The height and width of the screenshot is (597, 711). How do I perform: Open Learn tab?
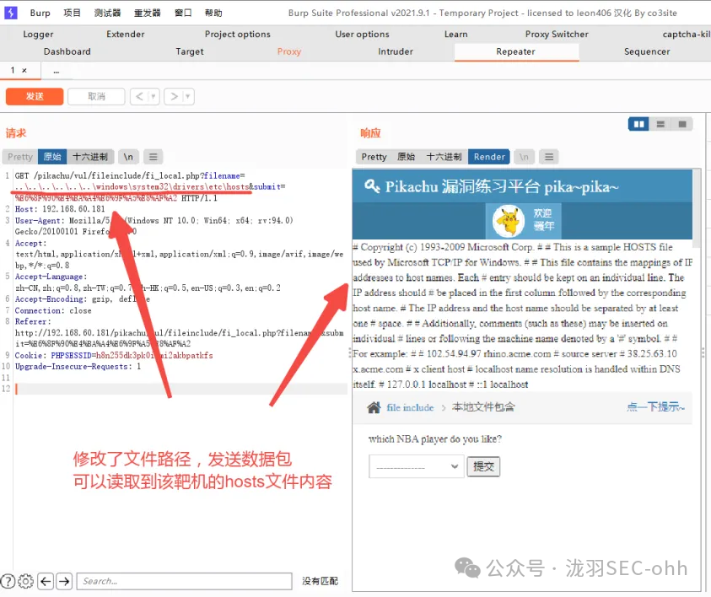(x=455, y=34)
